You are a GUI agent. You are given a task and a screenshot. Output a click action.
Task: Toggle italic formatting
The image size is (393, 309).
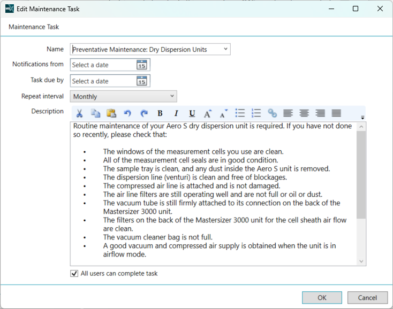(x=176, y=113)
